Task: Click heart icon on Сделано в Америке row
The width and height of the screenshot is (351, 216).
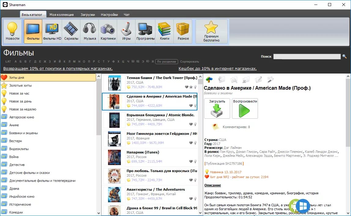Action: coord(191,106)
